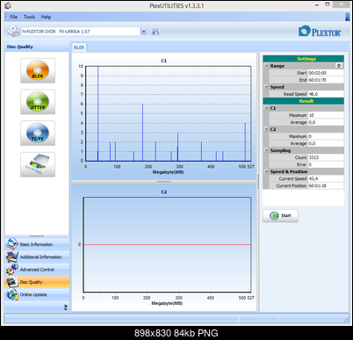The height and width of the screenshot is (340, 353).
Task: Click the sidebar splitter above Basic Information
Action: [37, 236]
